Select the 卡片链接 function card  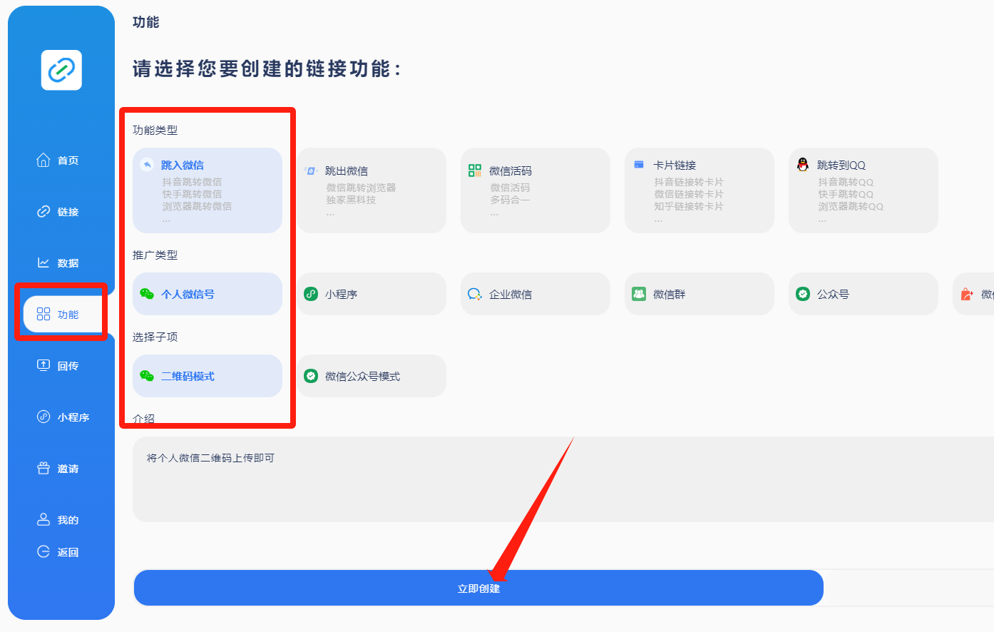[700, 190]
